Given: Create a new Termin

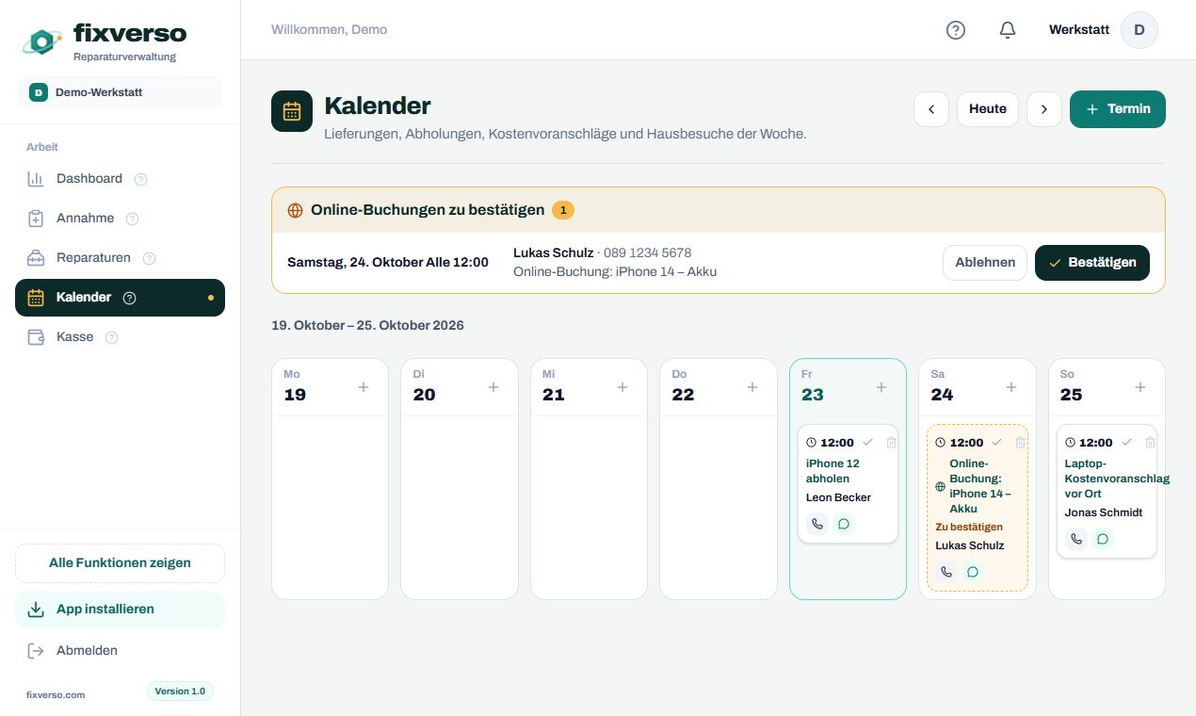Looking at the screenshot, I should (x=1118, y=109).
